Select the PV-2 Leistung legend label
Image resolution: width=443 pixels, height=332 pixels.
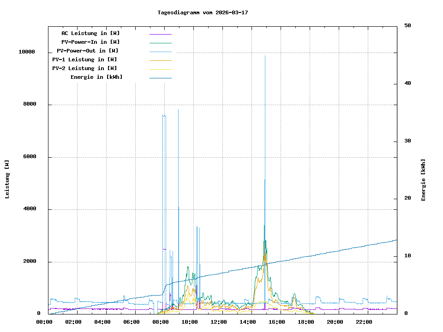pyautogui.click(x=84, y=68)
